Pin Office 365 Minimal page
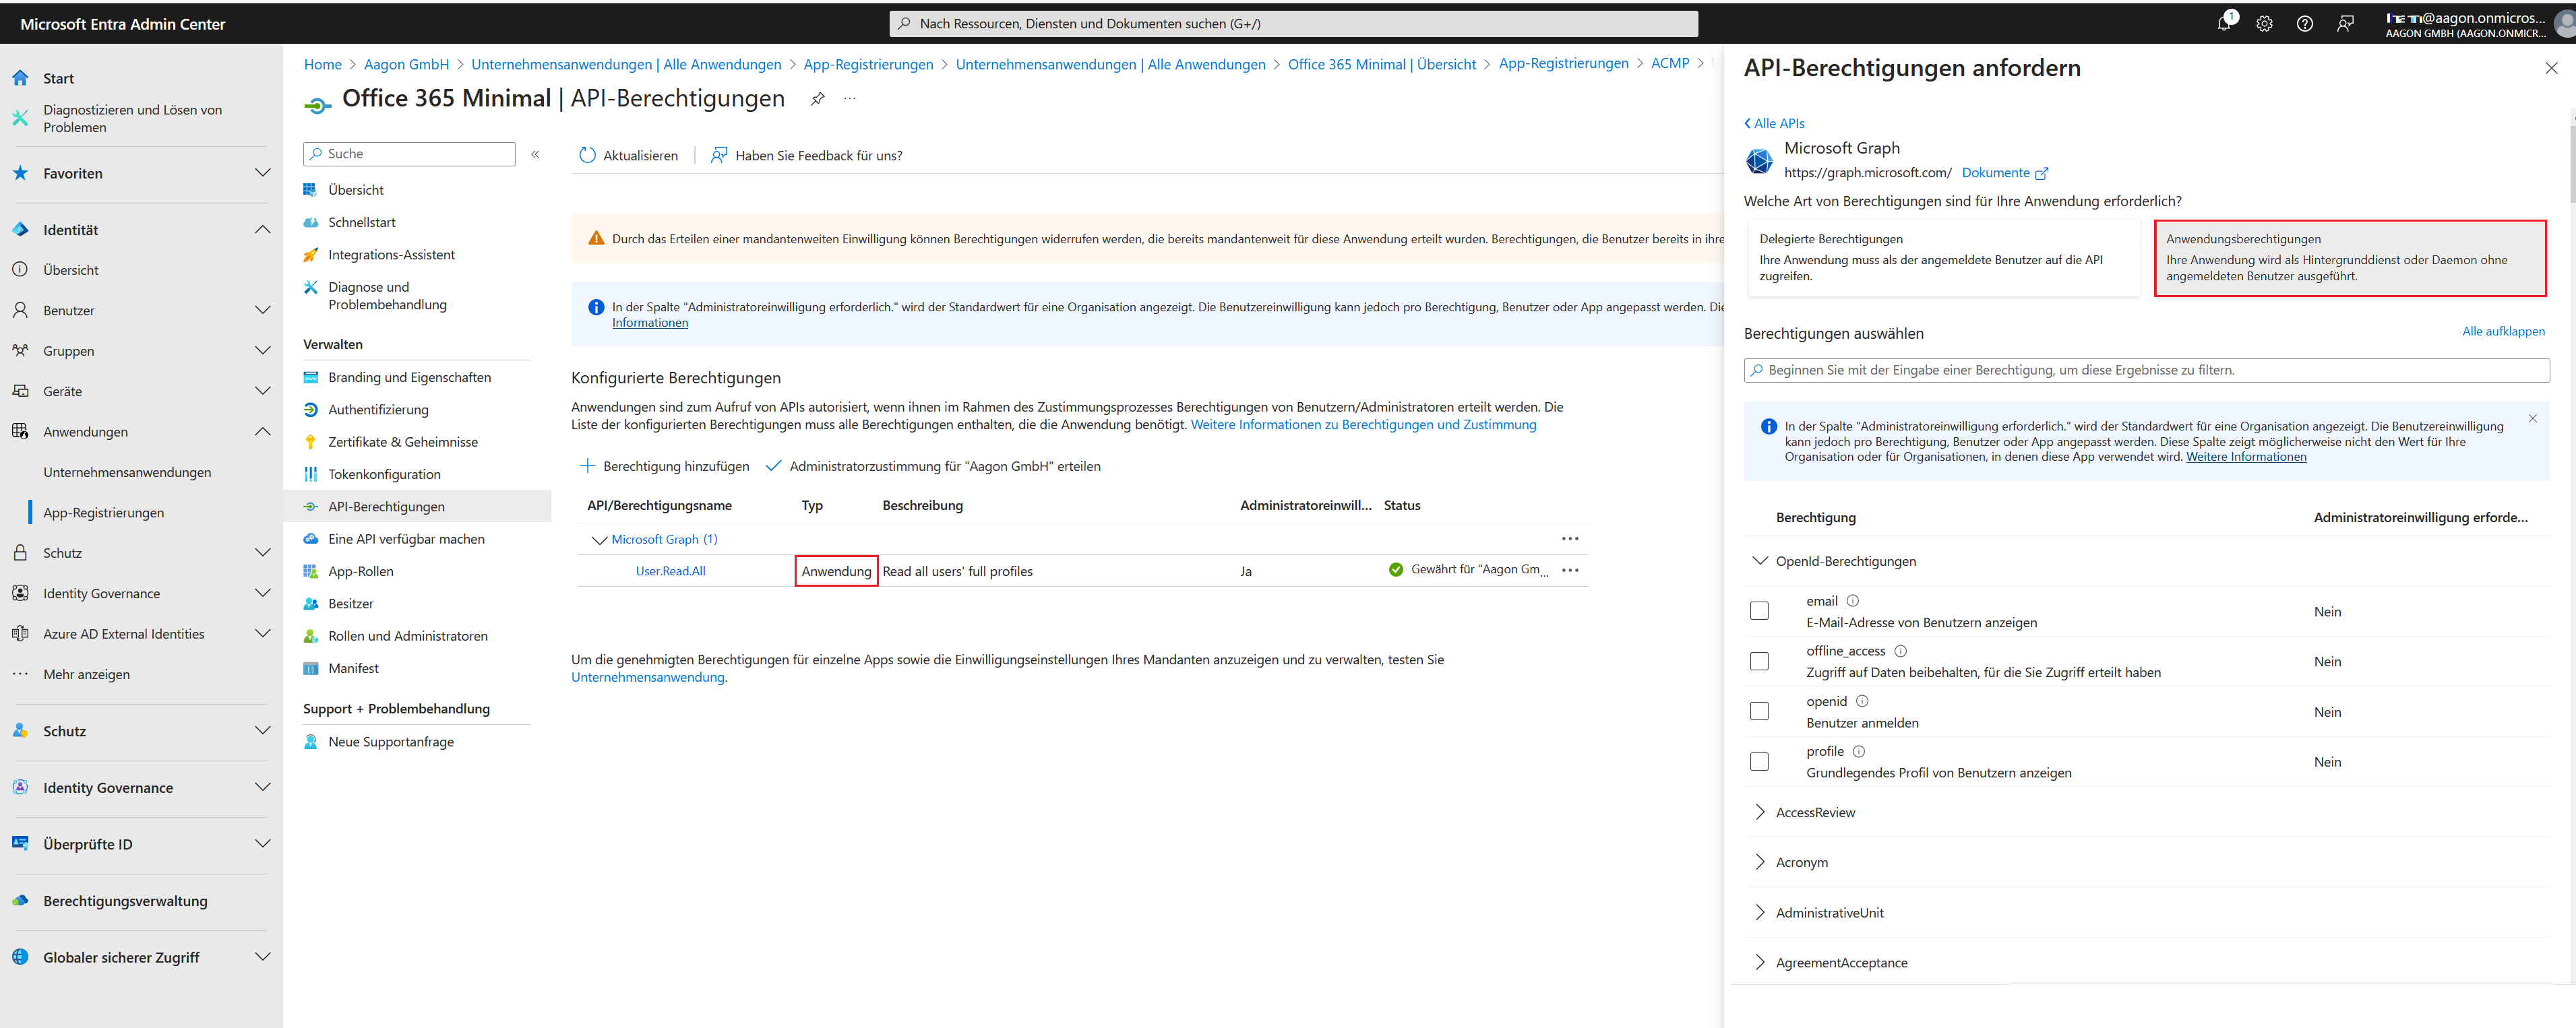This screenshot has height=1028, width=2576. click(x=817, y=98)
